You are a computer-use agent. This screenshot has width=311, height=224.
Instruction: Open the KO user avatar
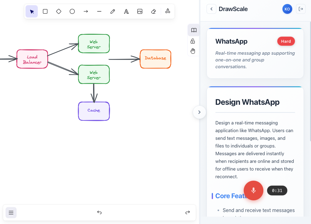click(287, 9)
